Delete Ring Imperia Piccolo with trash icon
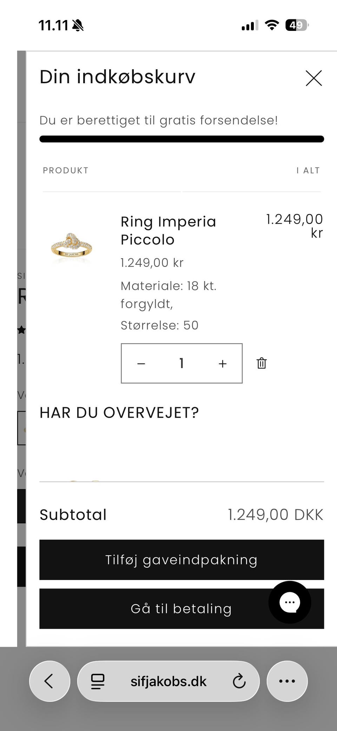337x731 pixels. (262, 363)
